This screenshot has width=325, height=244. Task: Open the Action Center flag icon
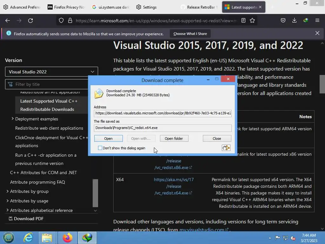[277, 238]
